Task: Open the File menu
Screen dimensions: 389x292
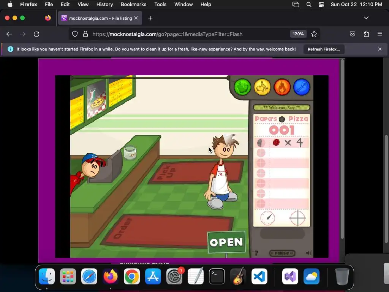Action: 49,4
